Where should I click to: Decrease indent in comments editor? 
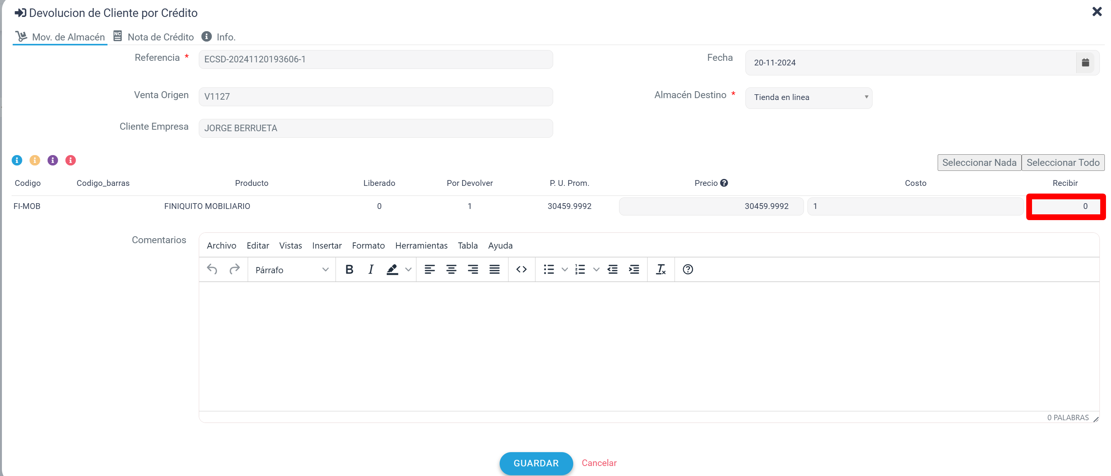click(x=613, y=269)
